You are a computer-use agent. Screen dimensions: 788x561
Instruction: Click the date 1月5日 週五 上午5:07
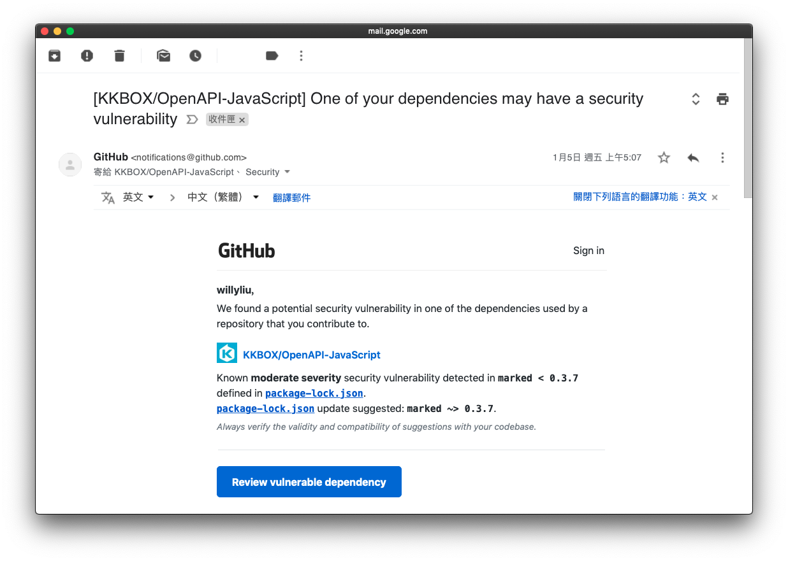(x=597, y=157)
